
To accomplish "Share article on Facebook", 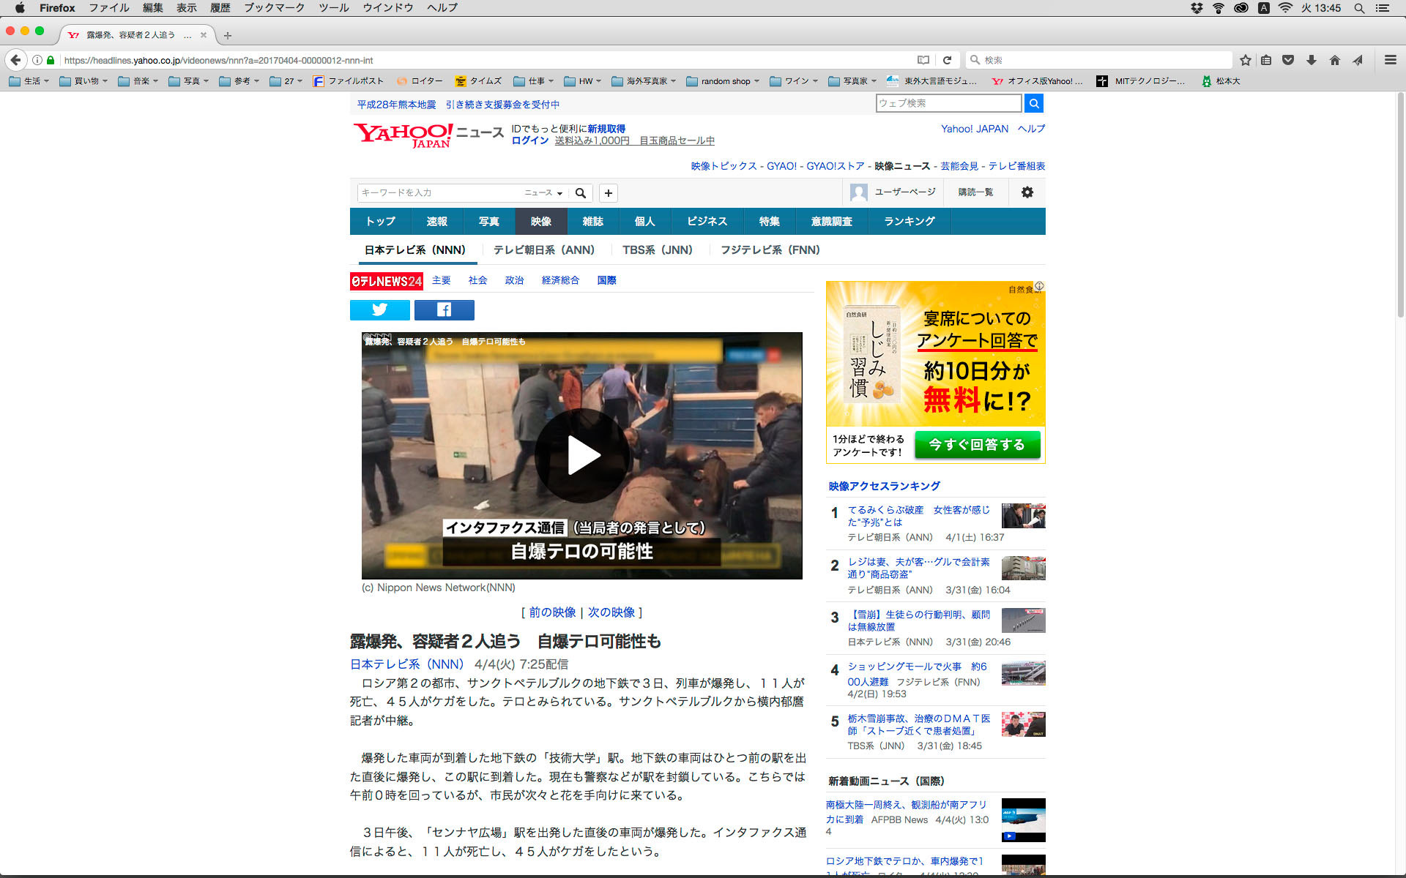I will pos(444,310).
